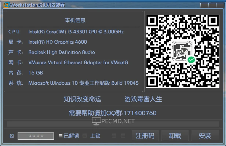The height and width of the screenshot is (146, 226).
Task: Select the 显卡 value Intel HD Graphics 4600
Action: pyautogui.click(x=58, y=42)
